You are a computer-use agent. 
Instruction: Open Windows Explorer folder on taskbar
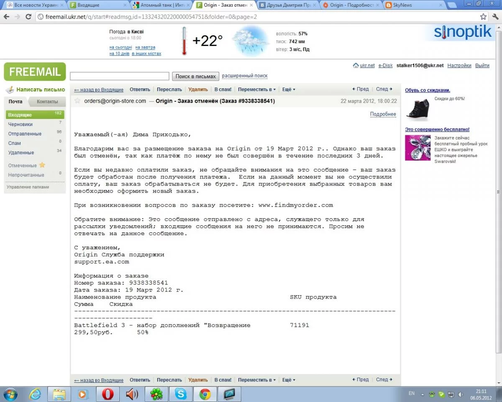59,394
